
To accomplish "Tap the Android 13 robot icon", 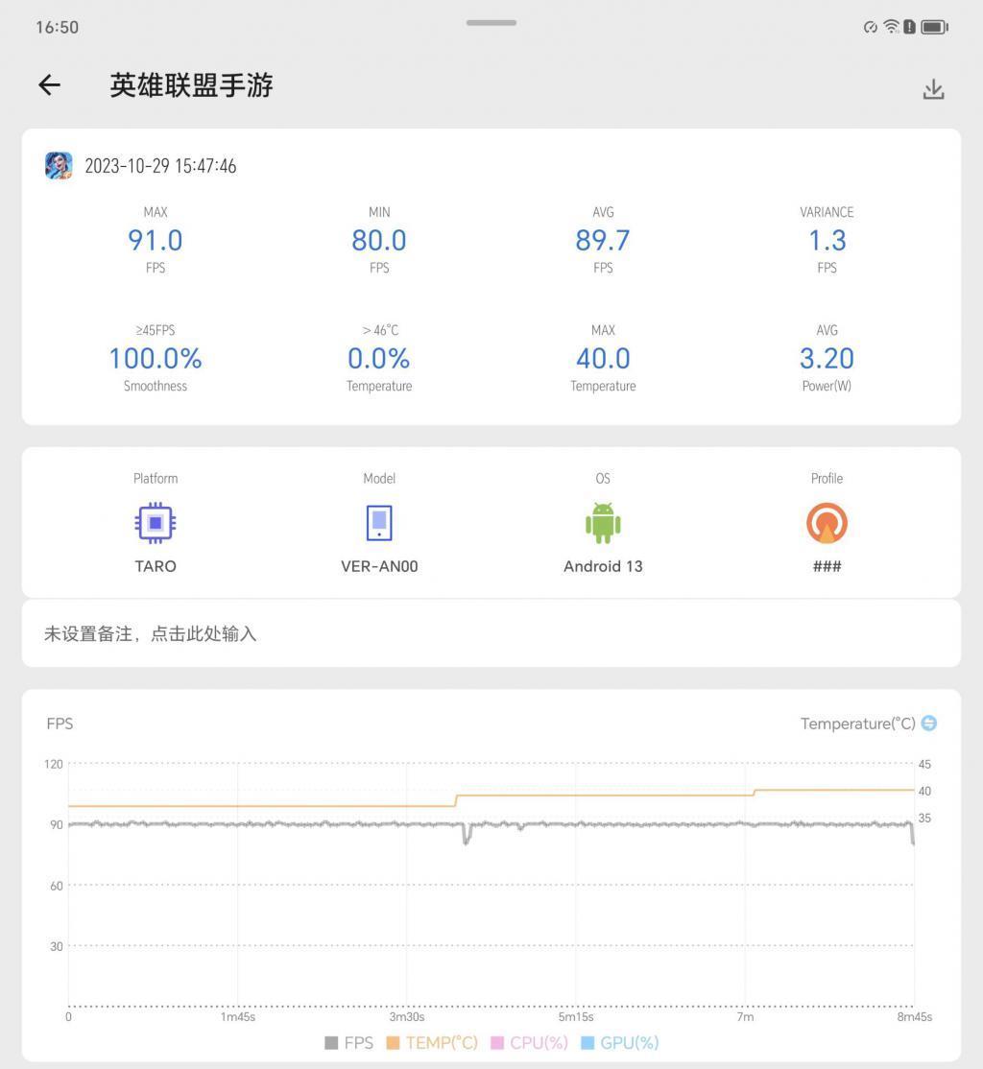I will click(603, 523).
